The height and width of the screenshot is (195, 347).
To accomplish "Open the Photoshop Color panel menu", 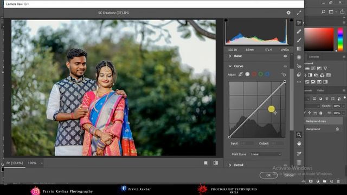I will [344, 22].
